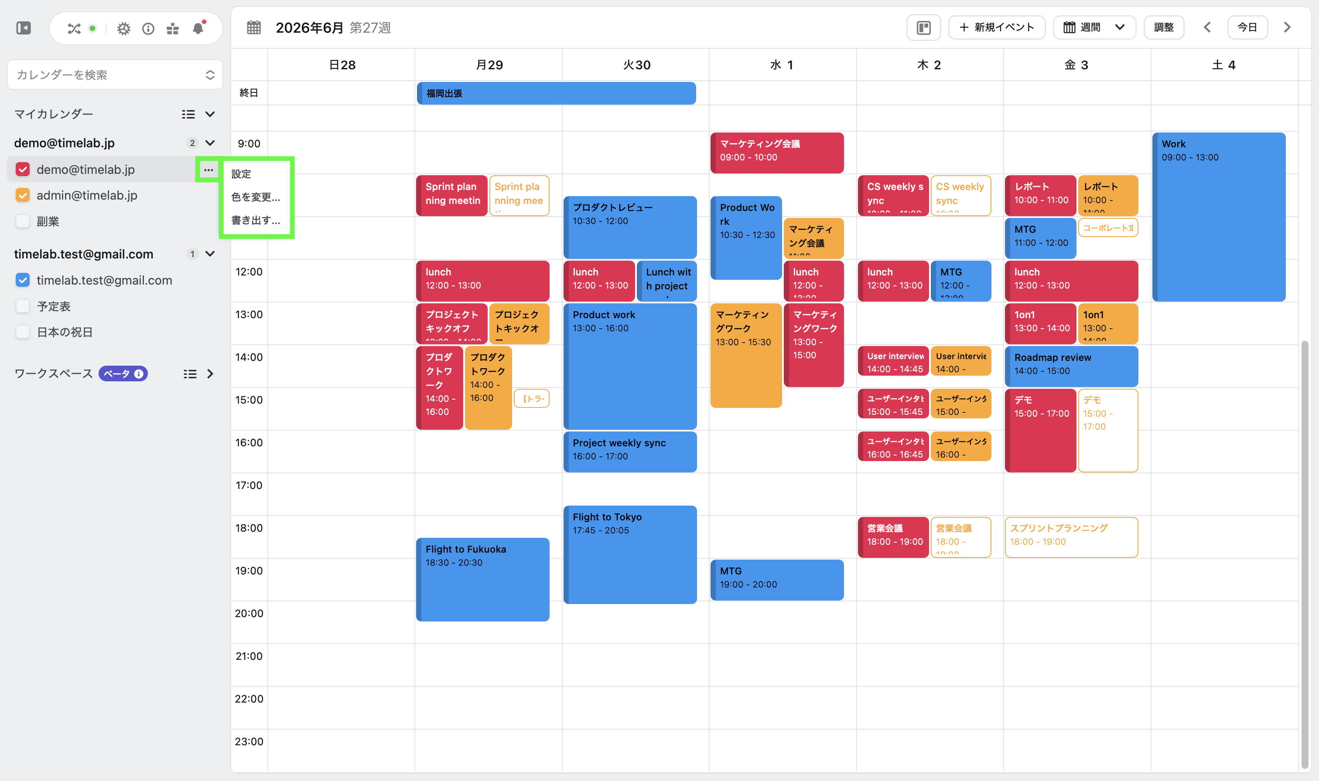Click the list icon beside マイカレンダー

188,114
